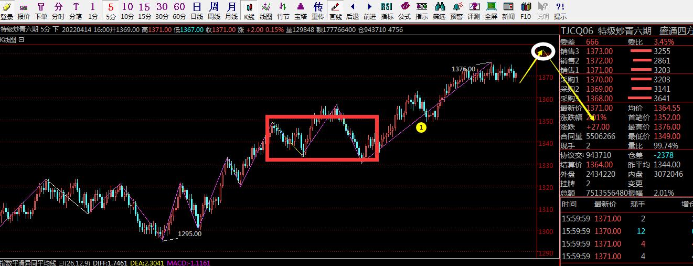Click the TJCQ06 特级炒青六期 contract title
693x266 pixels.
[606, 30]
